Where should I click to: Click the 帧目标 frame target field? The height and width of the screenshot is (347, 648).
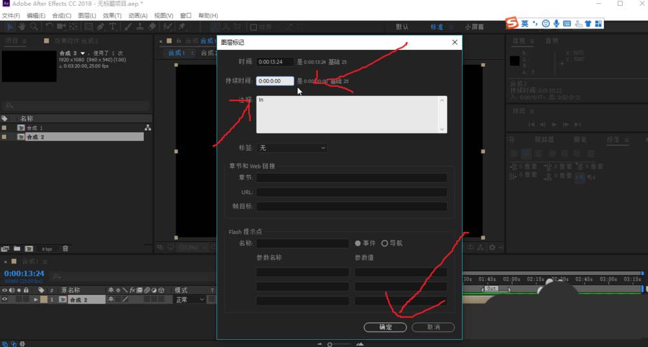click(352, 206)
